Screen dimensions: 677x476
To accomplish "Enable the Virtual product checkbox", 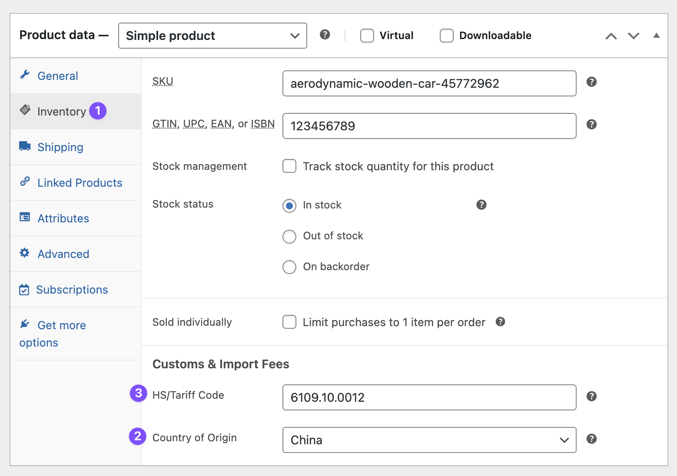I will (367, 36).
